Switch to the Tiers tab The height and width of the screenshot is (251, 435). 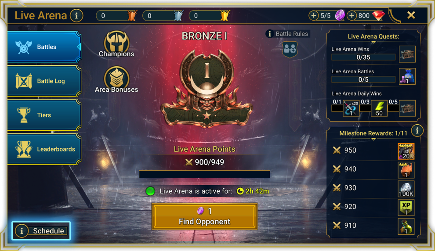click(44, 115)
